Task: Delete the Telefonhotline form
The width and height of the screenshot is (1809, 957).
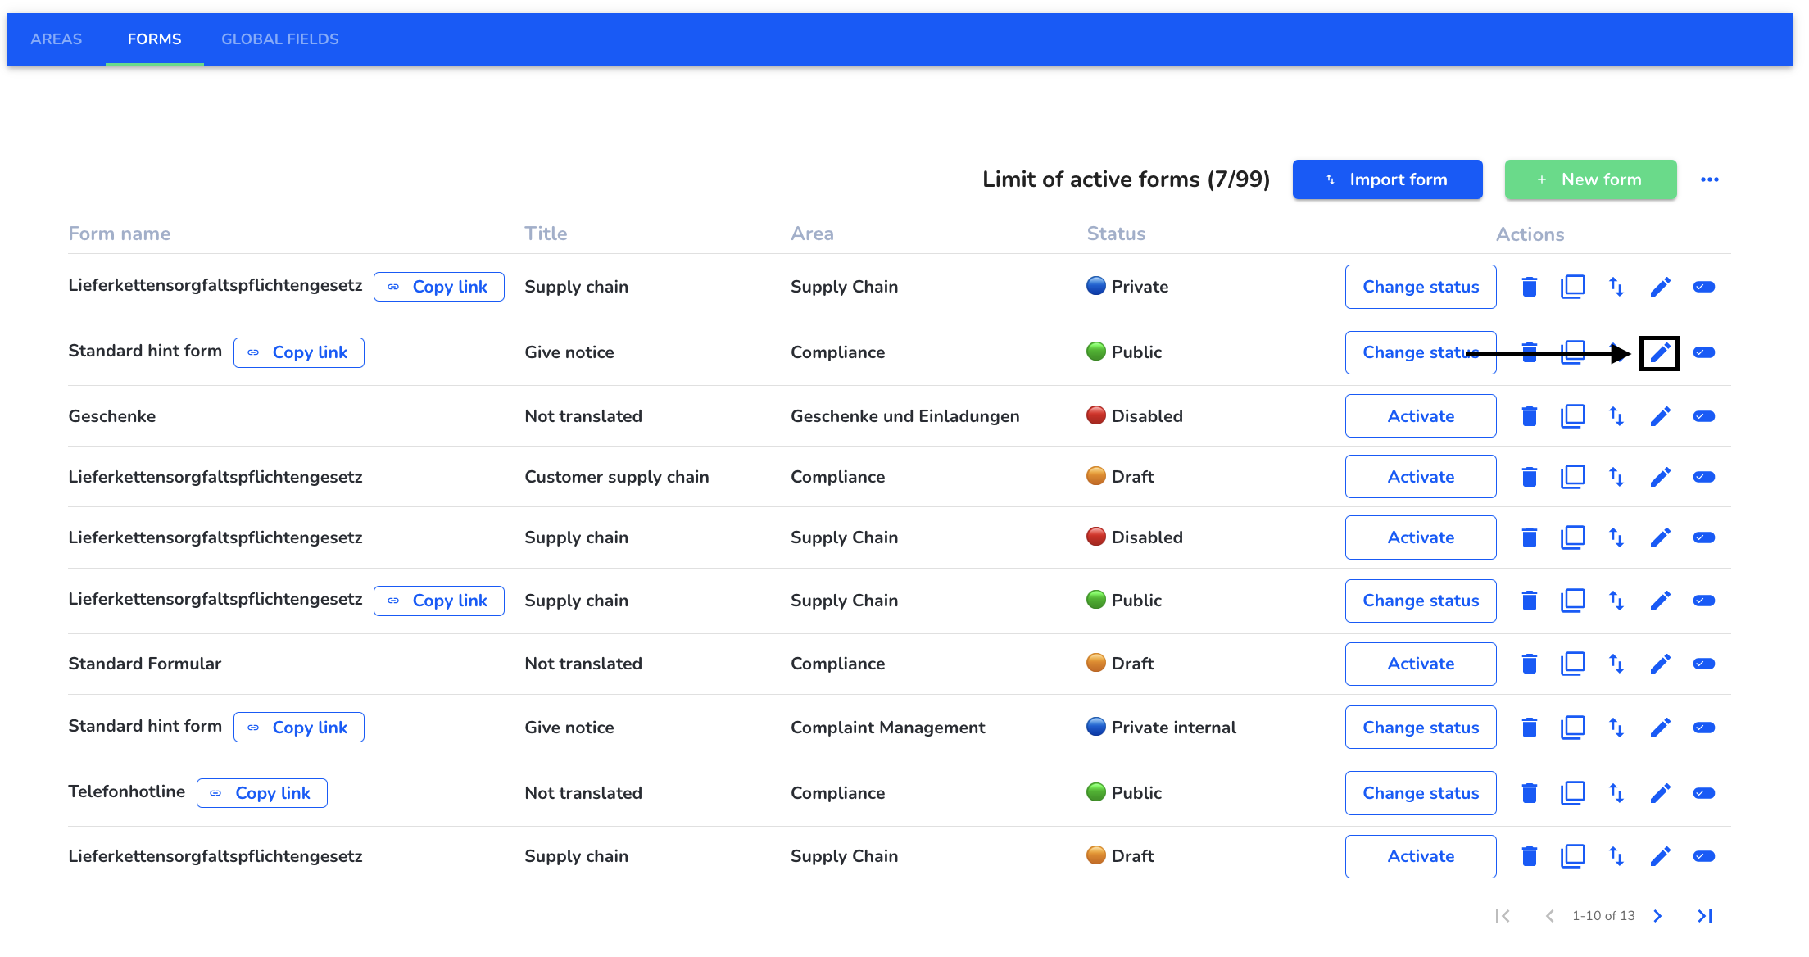Action: [1529, 793]
